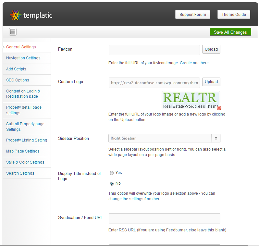Switch to Property Listing Setting tab
Screen dimensions: 259x246
27,140
